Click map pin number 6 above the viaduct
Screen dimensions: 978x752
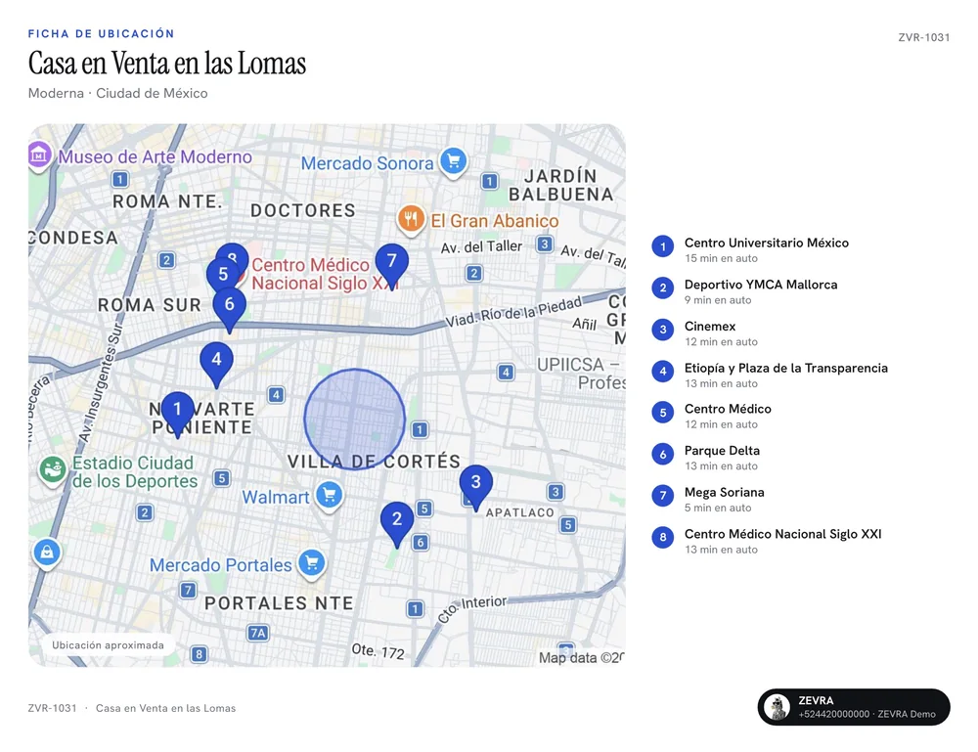click(x=230, y=308)
